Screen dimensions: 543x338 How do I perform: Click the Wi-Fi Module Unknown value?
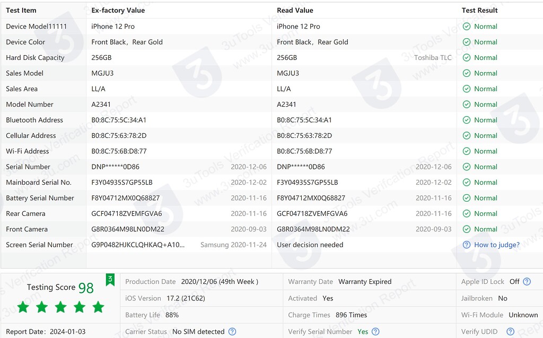coord(523,315)
